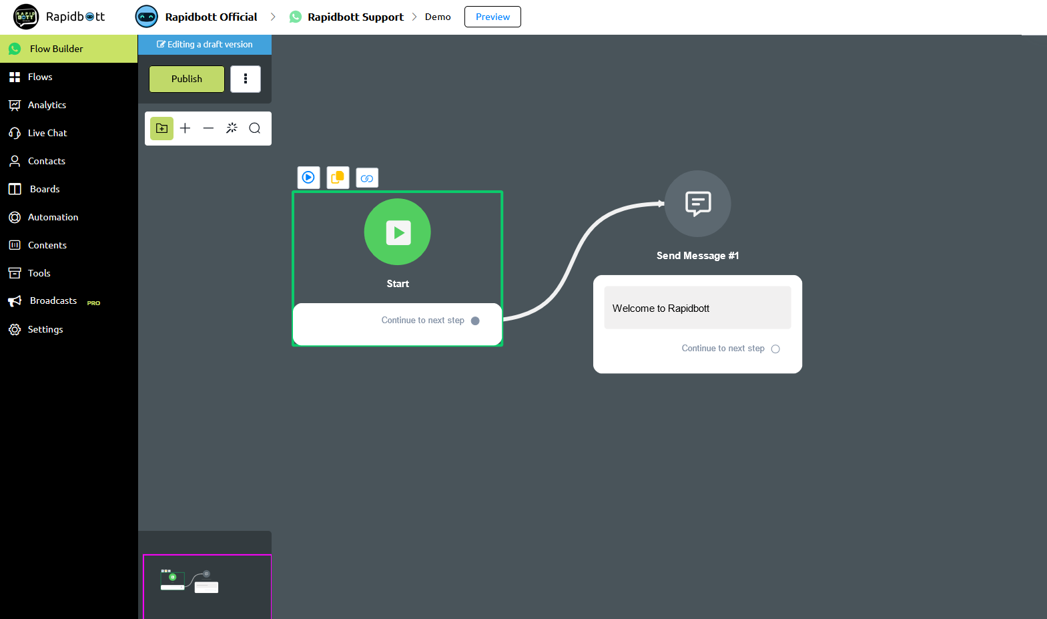
Task: Click the add folder icon in canvas toolbar
Action: click(x=161, y=128)
